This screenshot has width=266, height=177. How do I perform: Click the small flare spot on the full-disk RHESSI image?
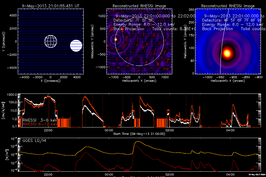[x=116, y=40]
